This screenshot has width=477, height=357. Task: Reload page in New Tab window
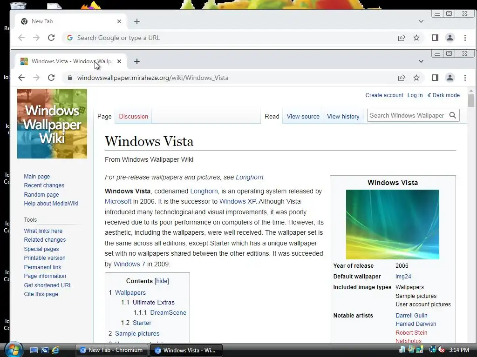[x=51, y=38]
